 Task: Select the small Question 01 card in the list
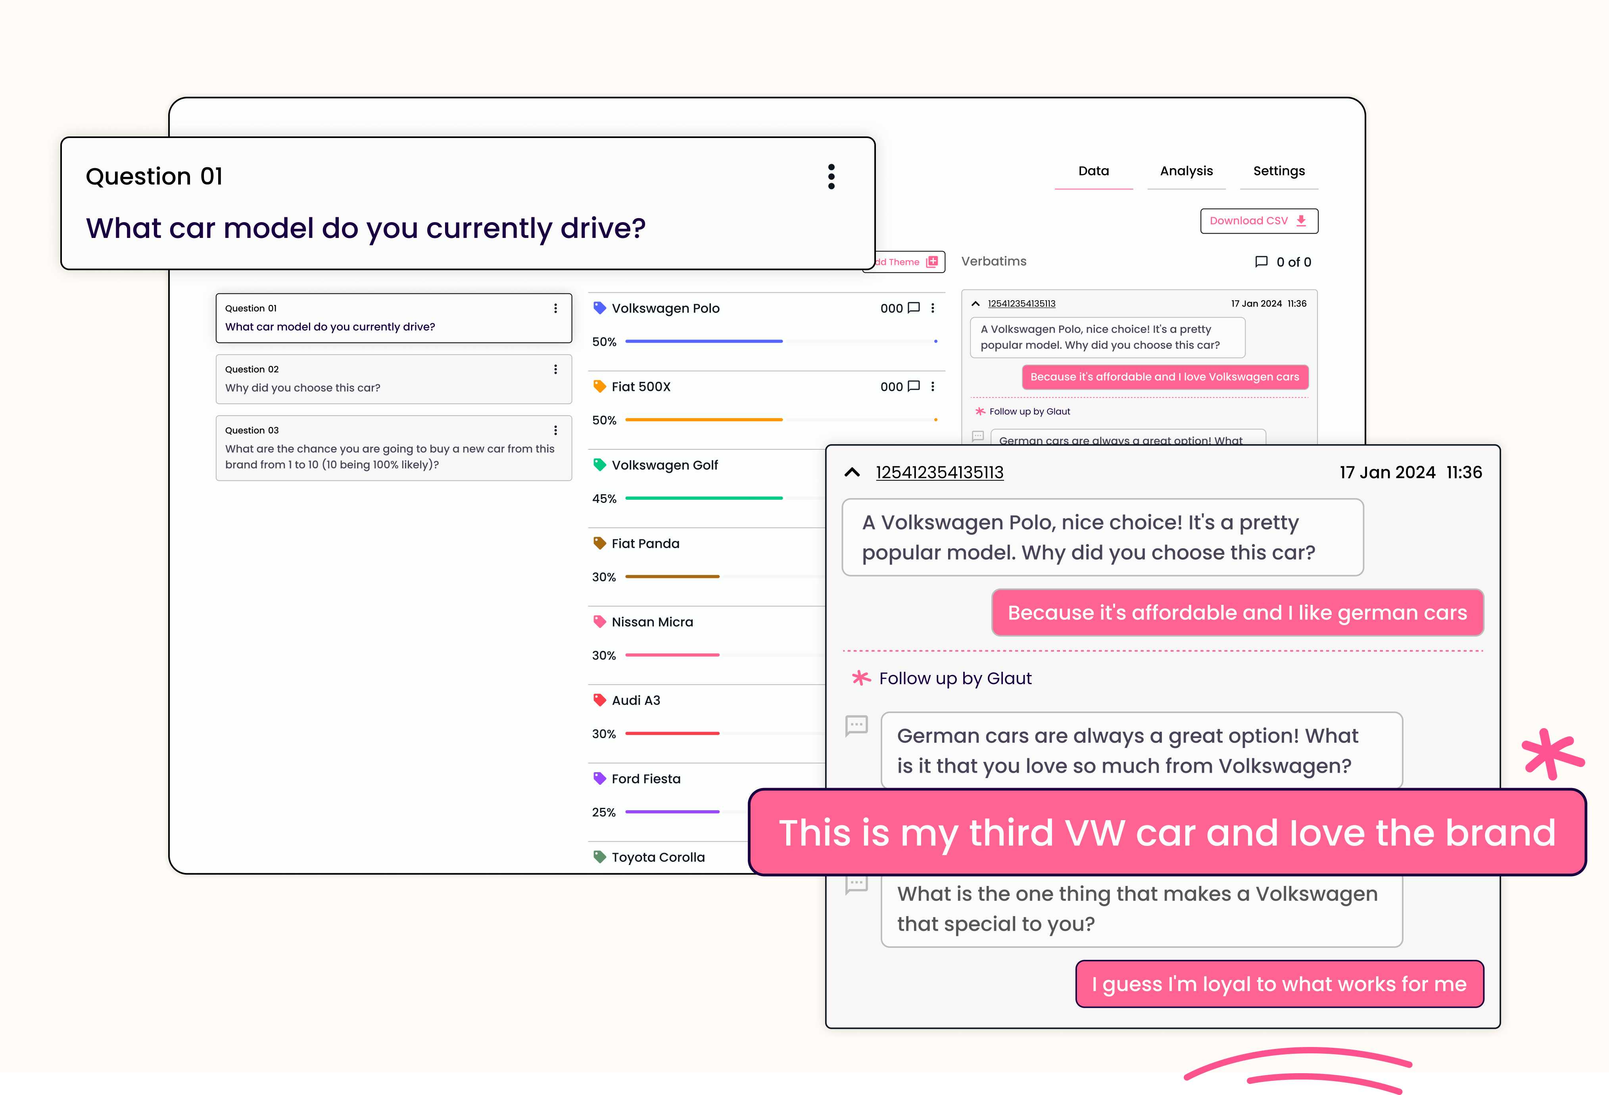[x=394, y=318]
